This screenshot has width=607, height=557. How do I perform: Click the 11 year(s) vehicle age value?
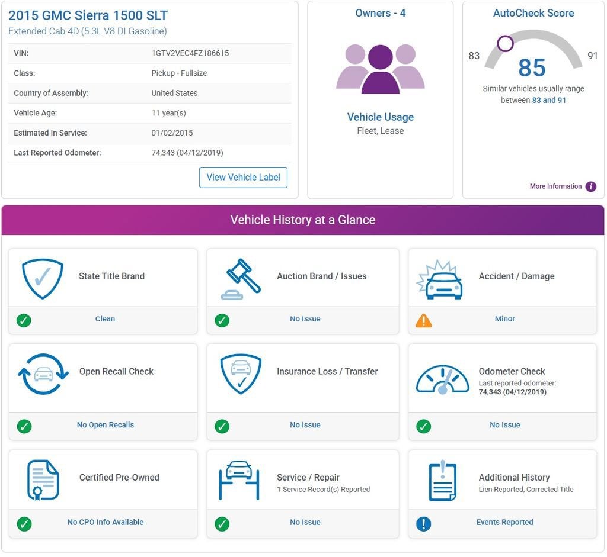[x=168, y=113]
